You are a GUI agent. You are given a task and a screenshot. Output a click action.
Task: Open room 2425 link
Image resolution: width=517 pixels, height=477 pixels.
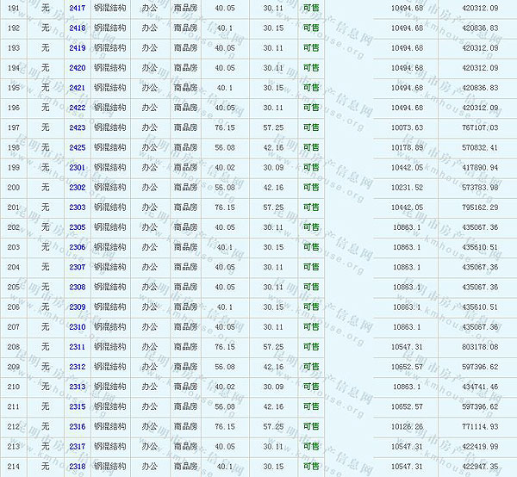coord(77,147)
